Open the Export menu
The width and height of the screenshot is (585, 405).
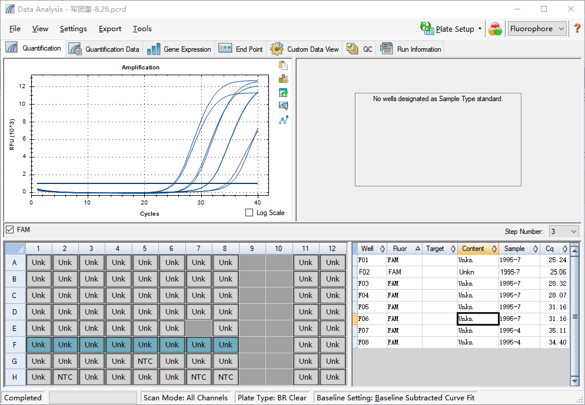tap(109, 29)
